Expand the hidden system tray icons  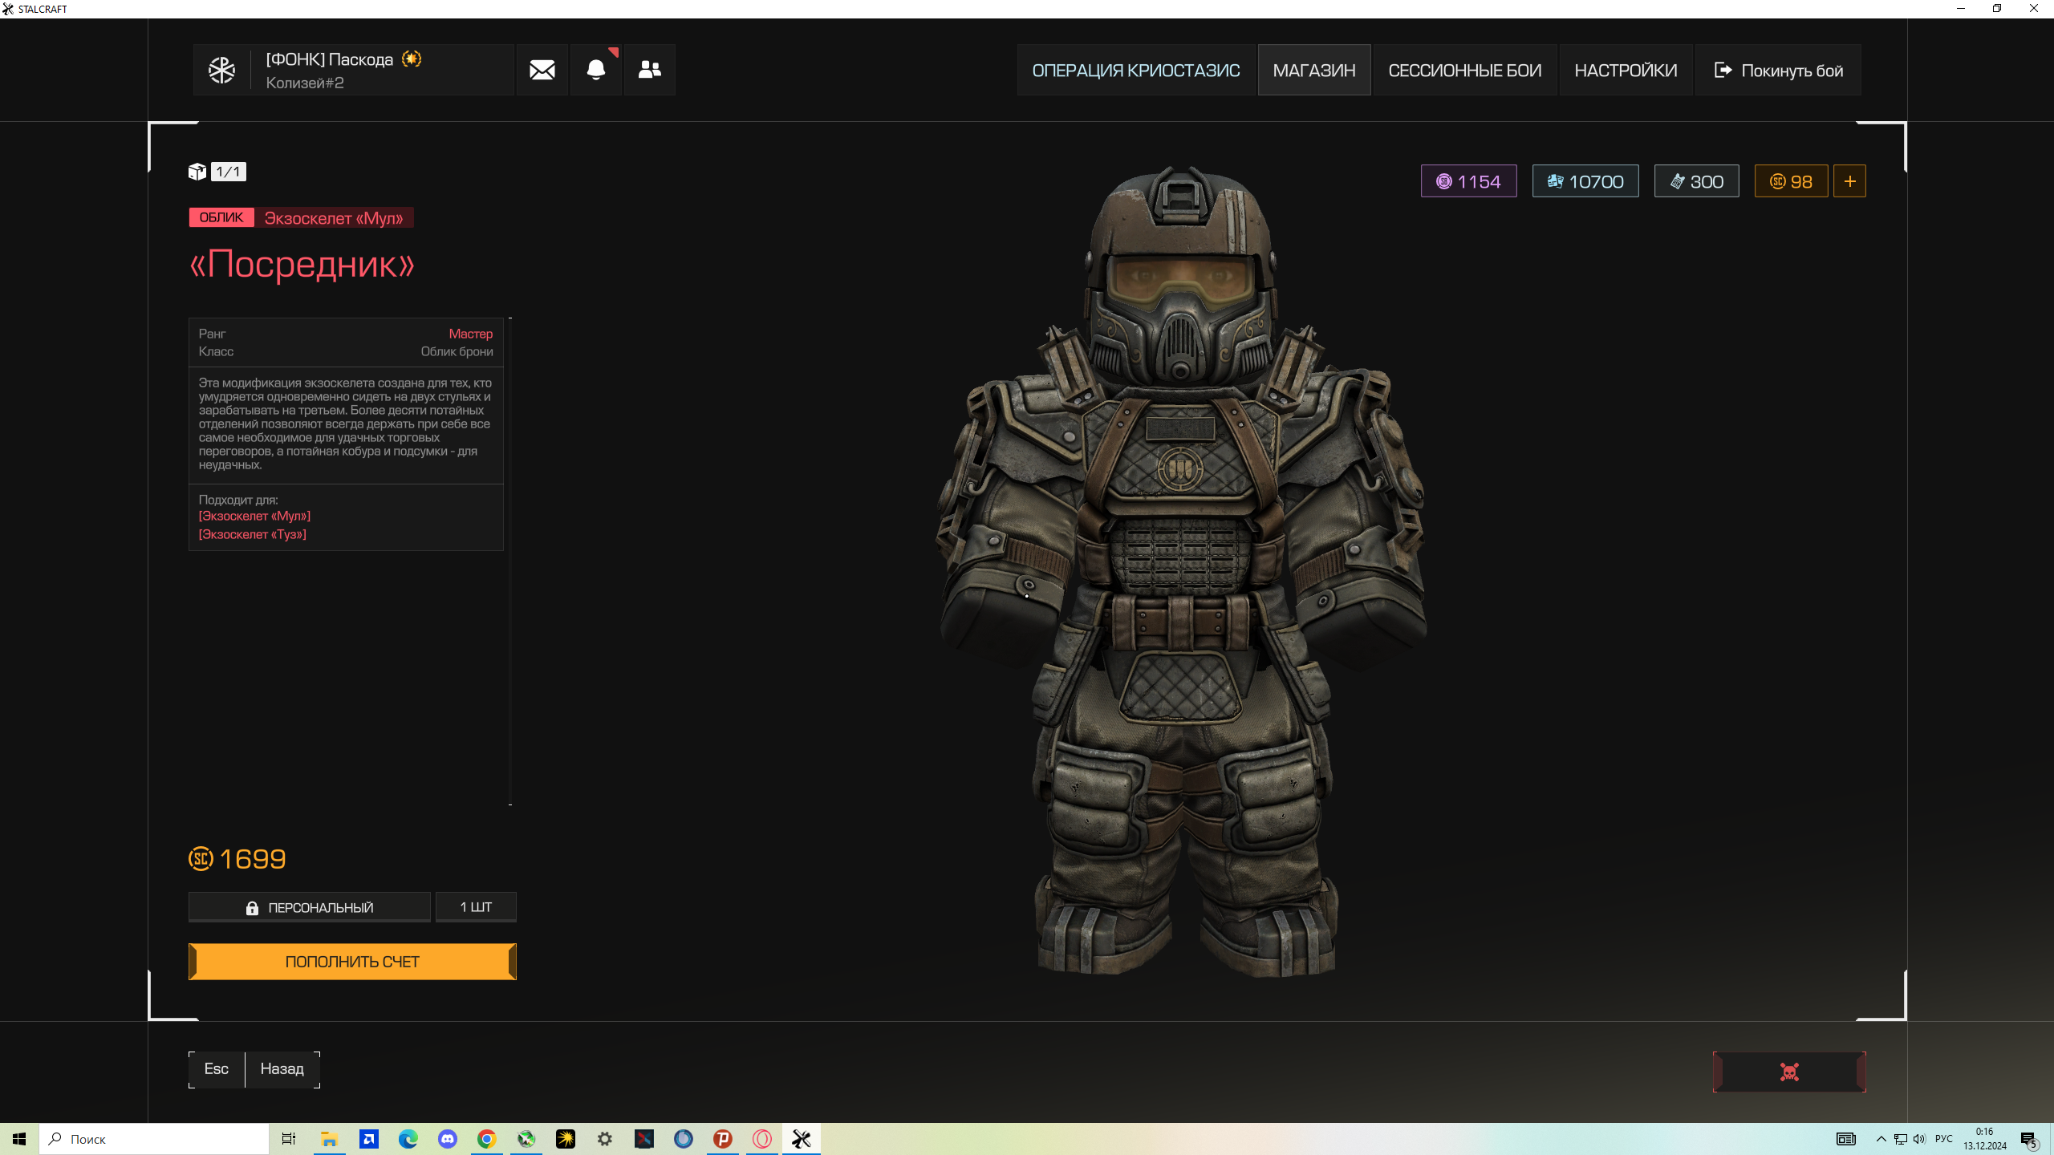[x=1881, y=1139]
